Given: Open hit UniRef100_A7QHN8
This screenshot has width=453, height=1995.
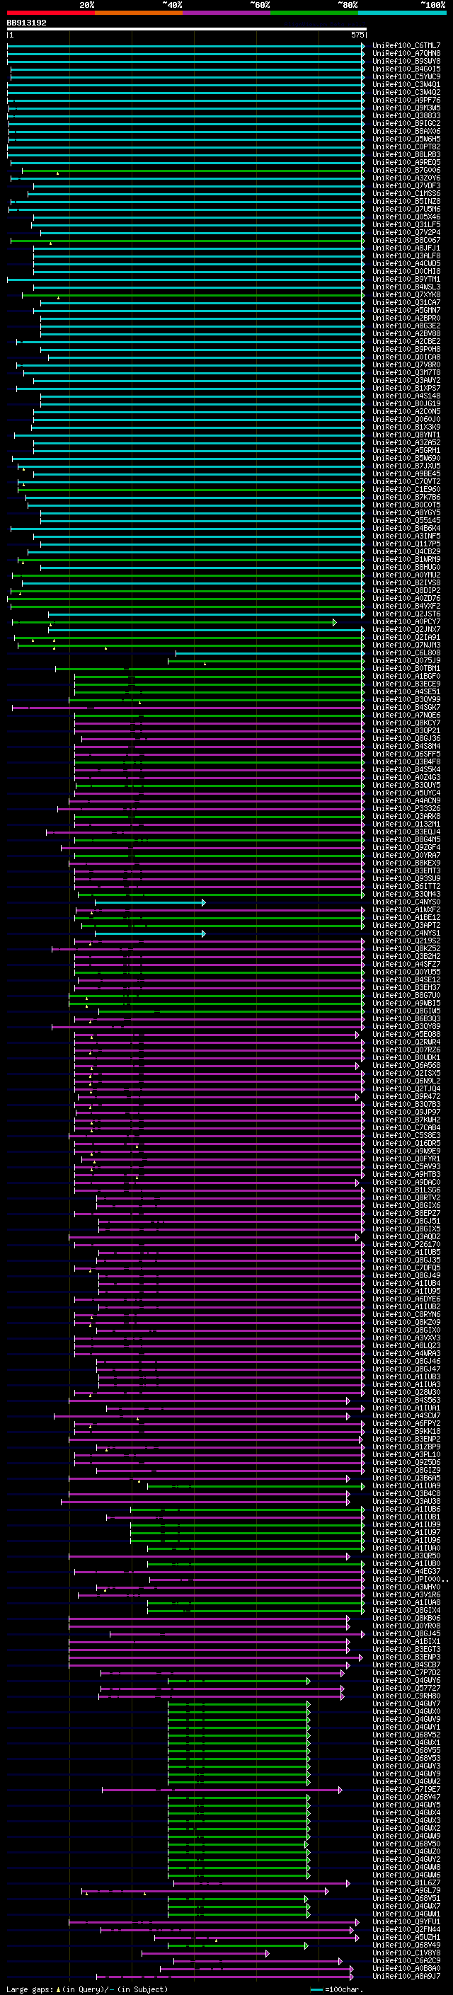Looking at the screenshot, I should [406, 54].
